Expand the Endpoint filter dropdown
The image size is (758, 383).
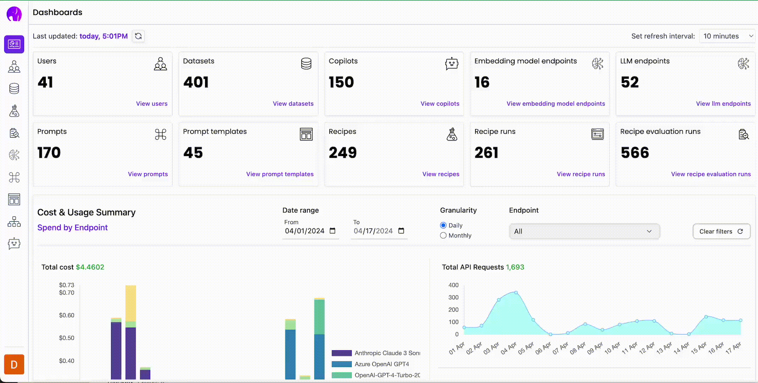pyautogui.click(x=584, y=231)
